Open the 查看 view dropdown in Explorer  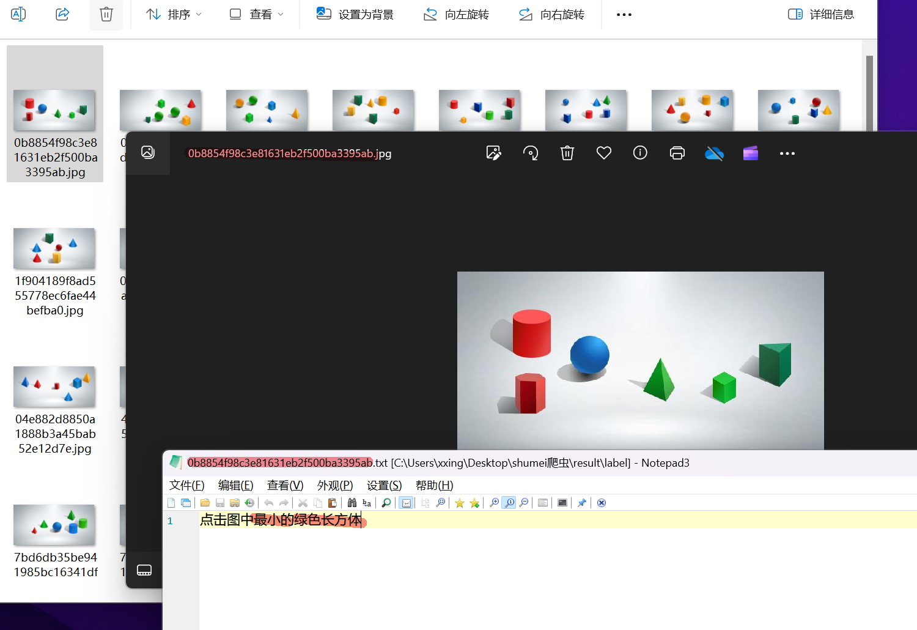point(257,14)
